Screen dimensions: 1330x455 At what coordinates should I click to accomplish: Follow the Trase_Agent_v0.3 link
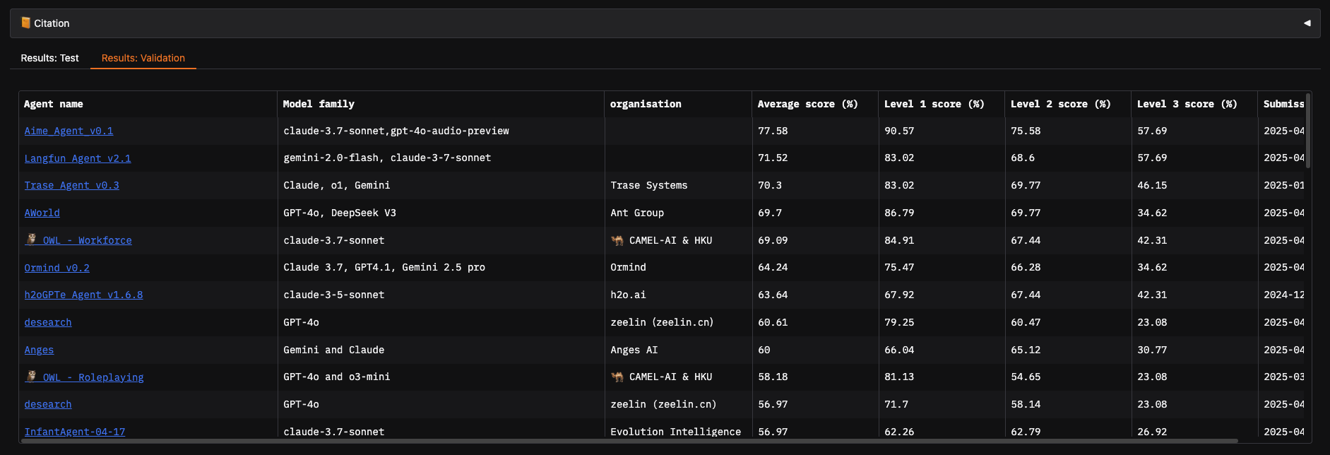coord(71,185)
